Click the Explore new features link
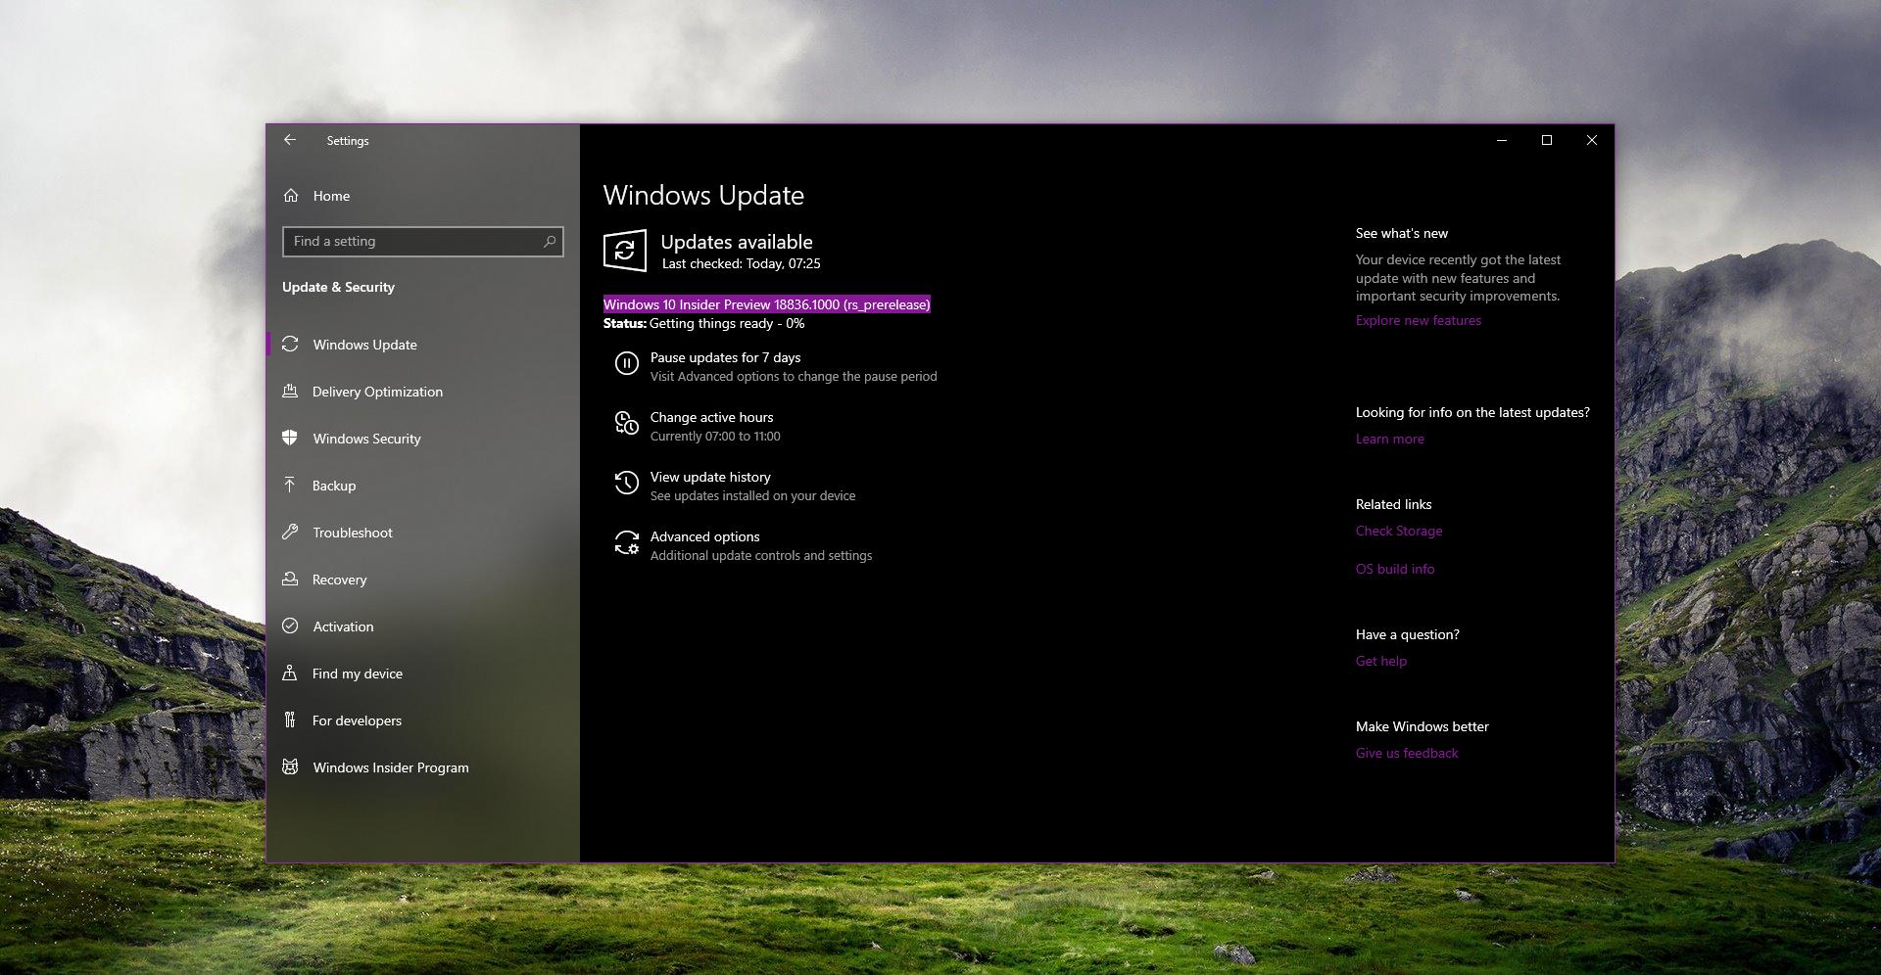 (1418, 320)
